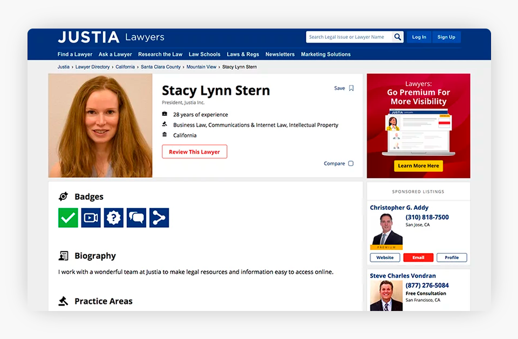Screen dimensions: 518x339
Task: Click the Review This Lawyer button
Action: click(x=194, y=152)
